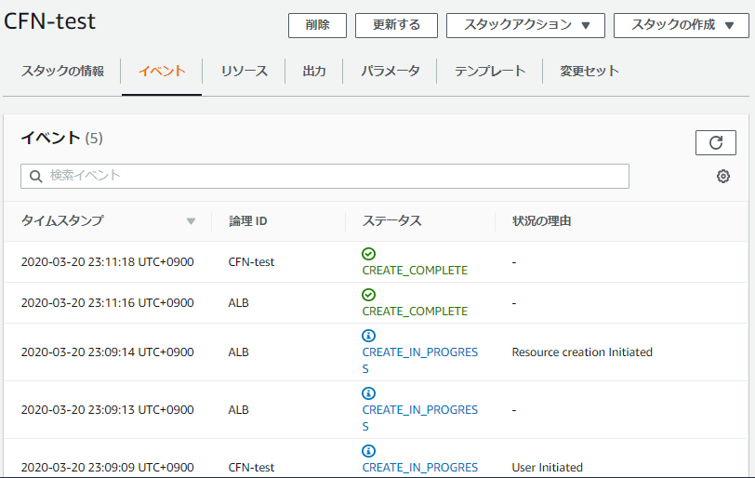755x478 pixels.
Task: Click CREATE_IN_PROGRESS status at 23:09:13
Action: coord(420,418)
